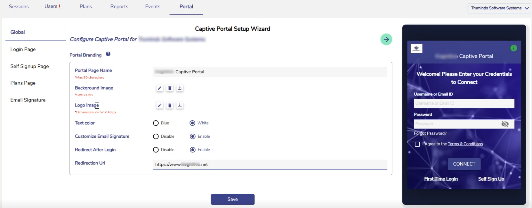Select Blue text color option
The height and width of the screenshot is (208, 532).
(156, 123)
